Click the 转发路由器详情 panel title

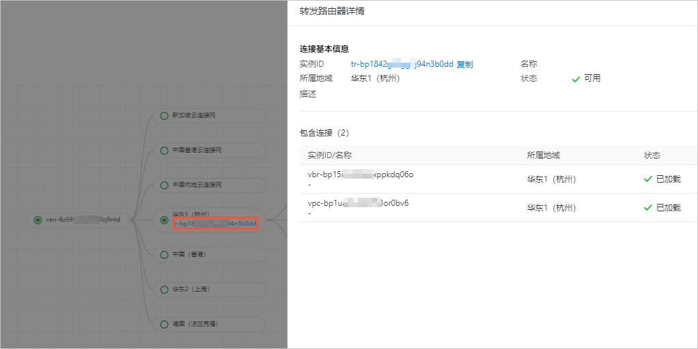(x=332, y=11)
